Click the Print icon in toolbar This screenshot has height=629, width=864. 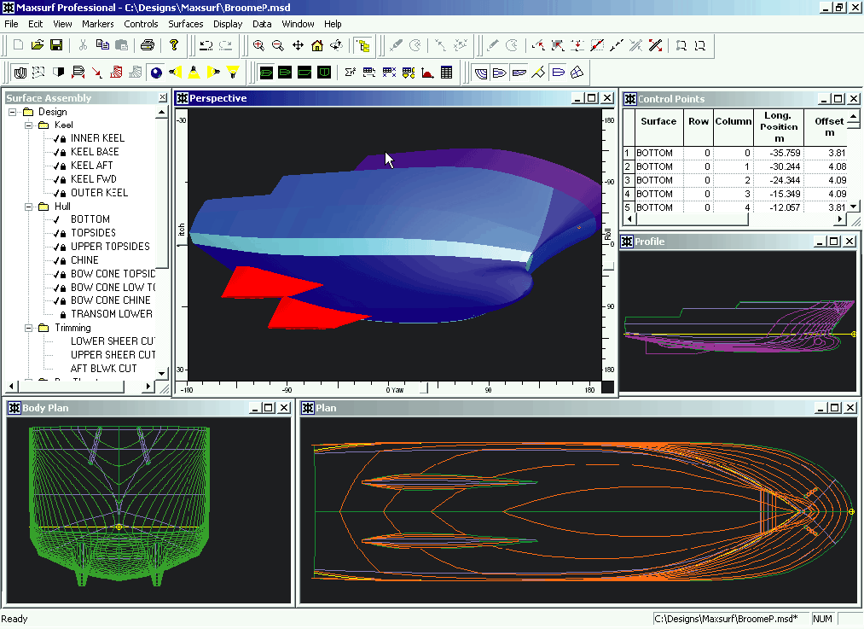click(148, 45)
